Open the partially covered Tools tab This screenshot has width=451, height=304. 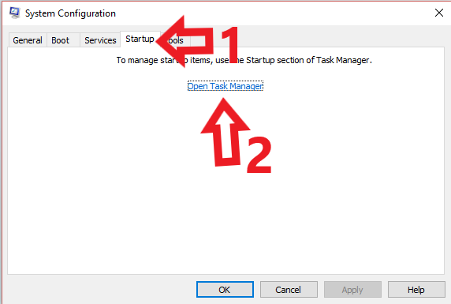(x=176, y=40)
